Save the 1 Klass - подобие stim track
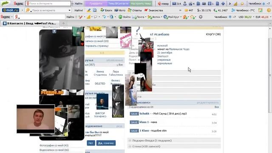 134,131
